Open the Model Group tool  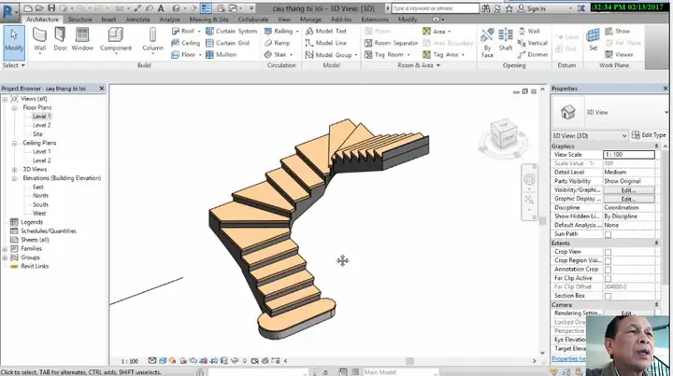331,55
